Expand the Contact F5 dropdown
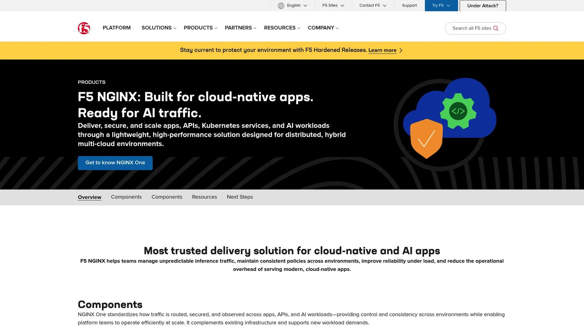Viewport: 584px width, 328px height. 373,5
